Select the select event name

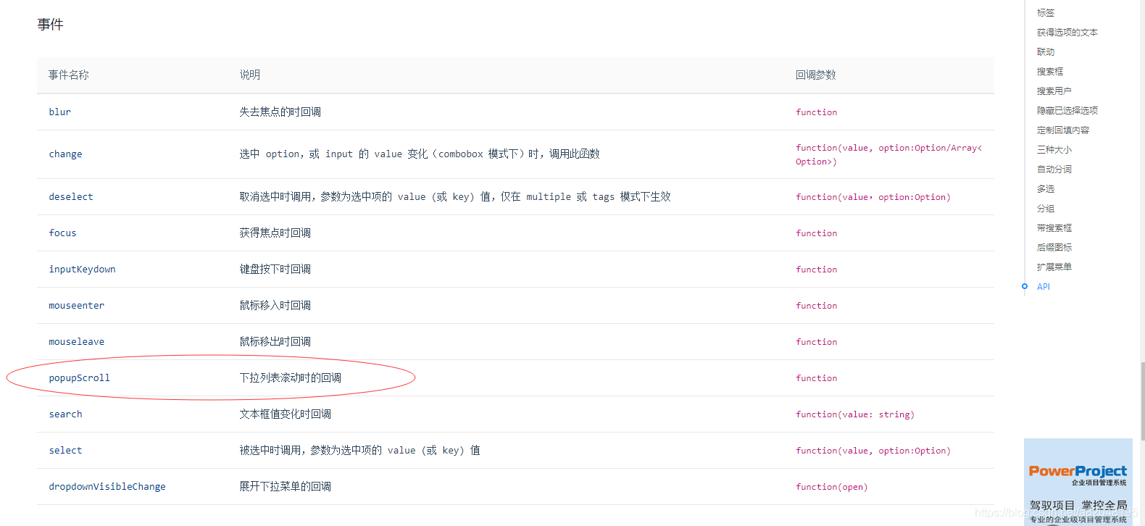point(65,451)
